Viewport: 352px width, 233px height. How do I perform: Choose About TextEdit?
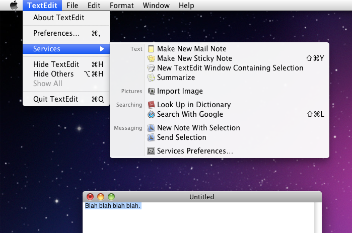[x=66, y=18]
